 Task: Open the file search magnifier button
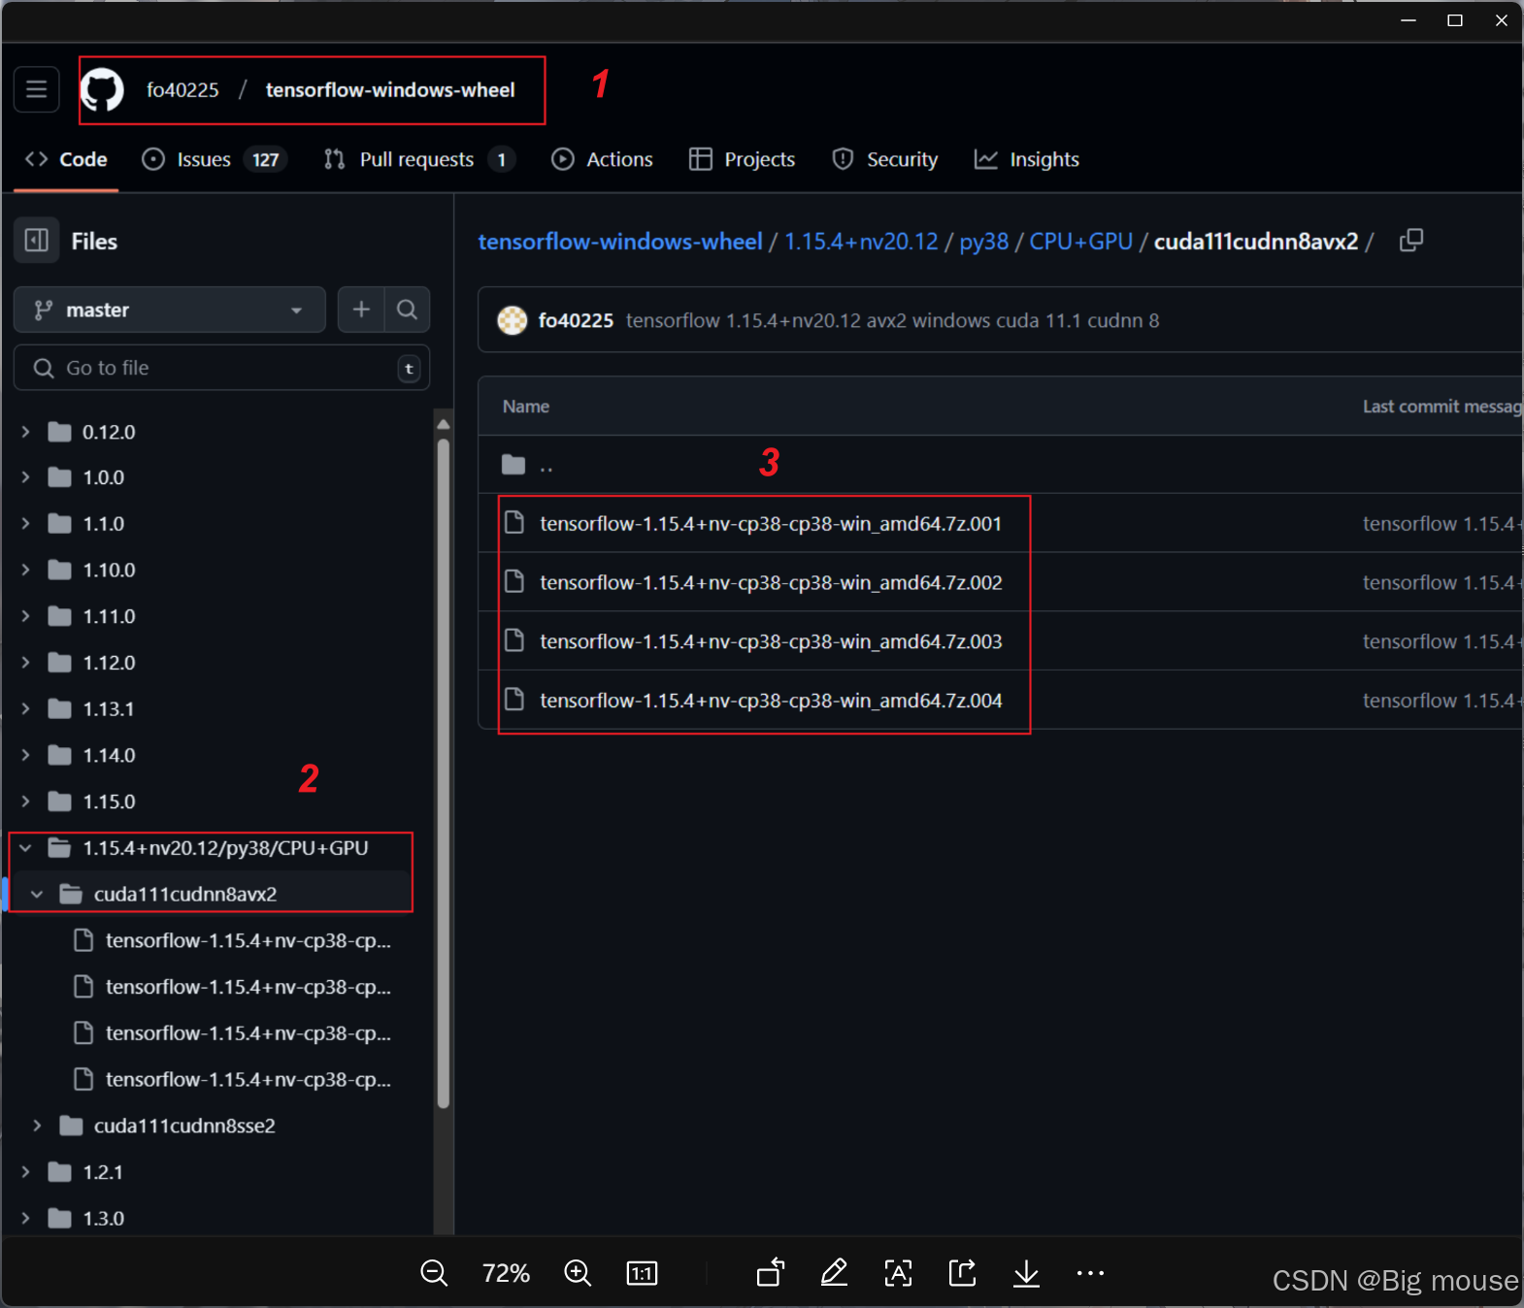[408, 310]
